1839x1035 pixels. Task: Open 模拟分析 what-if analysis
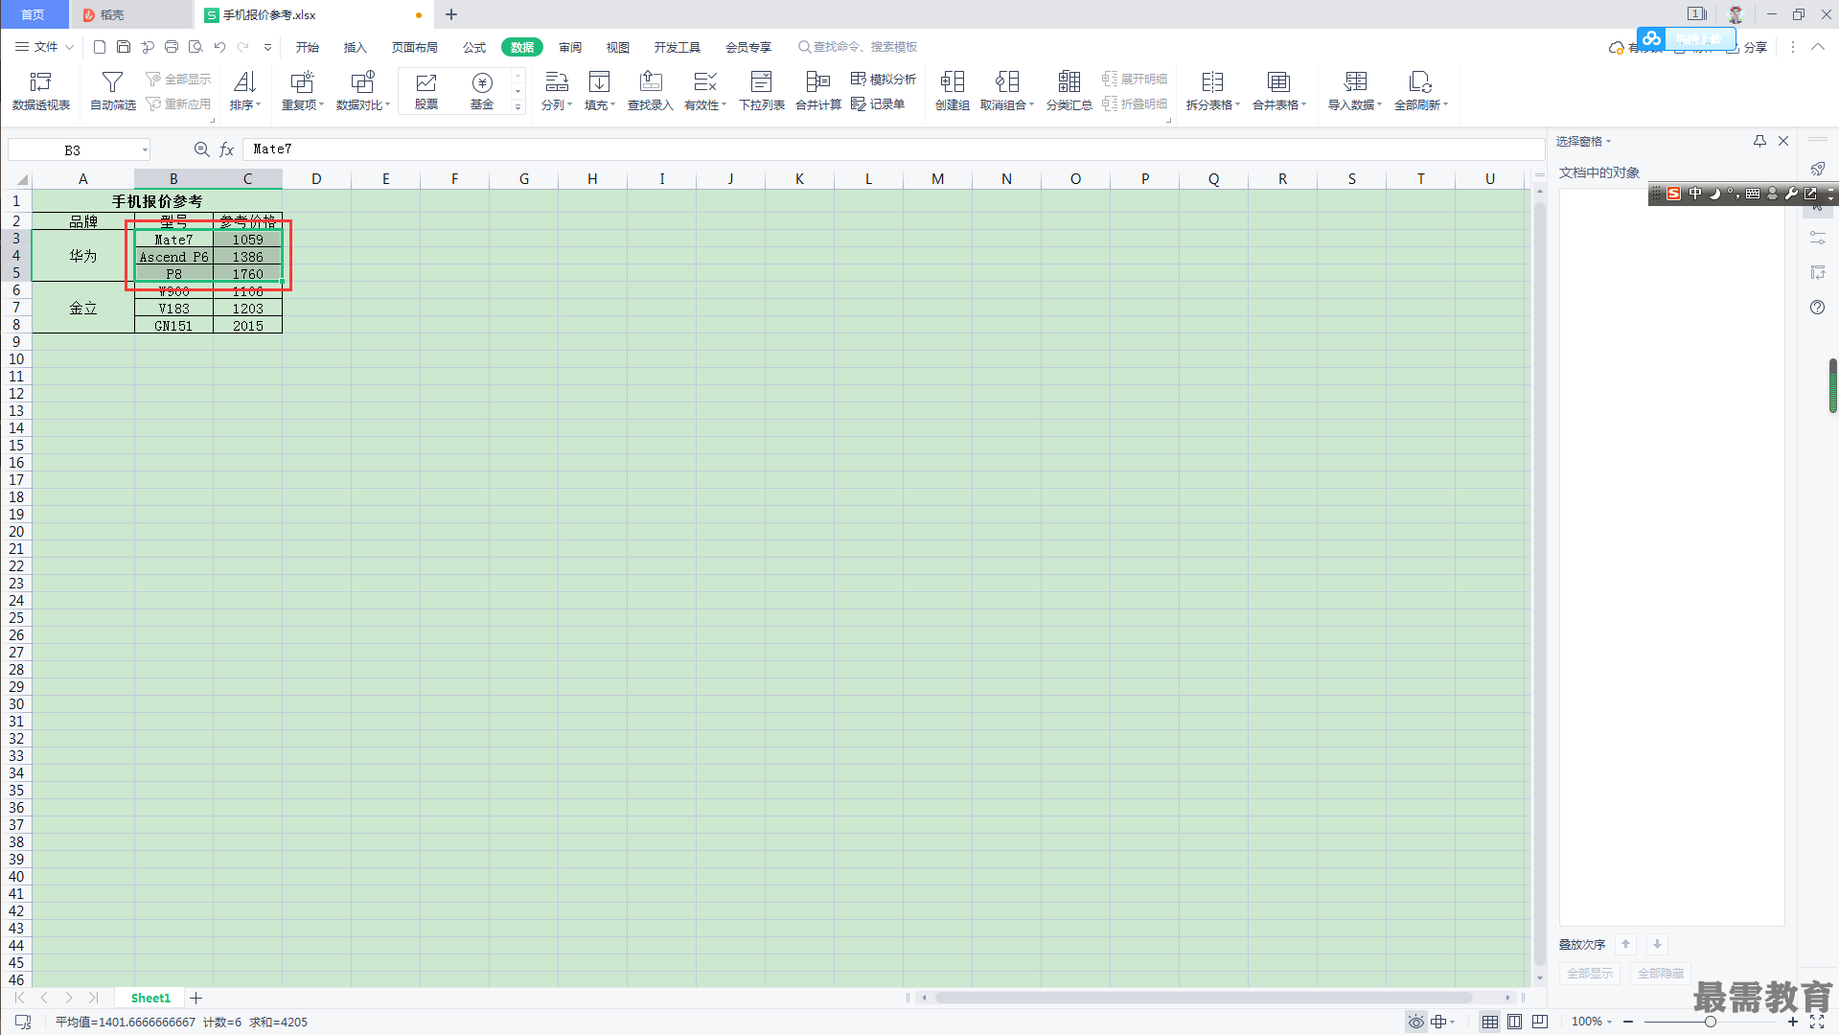coord(884,79)
